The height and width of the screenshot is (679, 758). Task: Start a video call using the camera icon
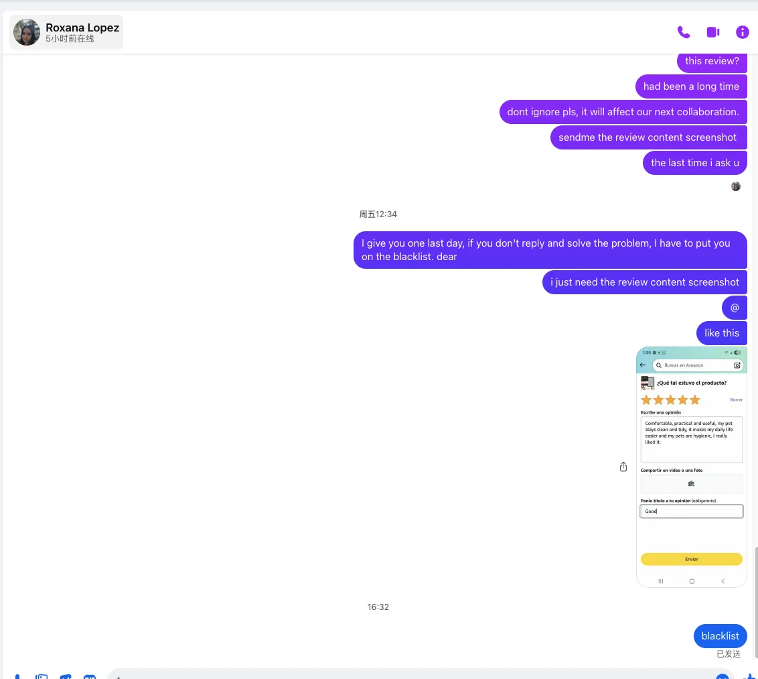click(713, 32)
